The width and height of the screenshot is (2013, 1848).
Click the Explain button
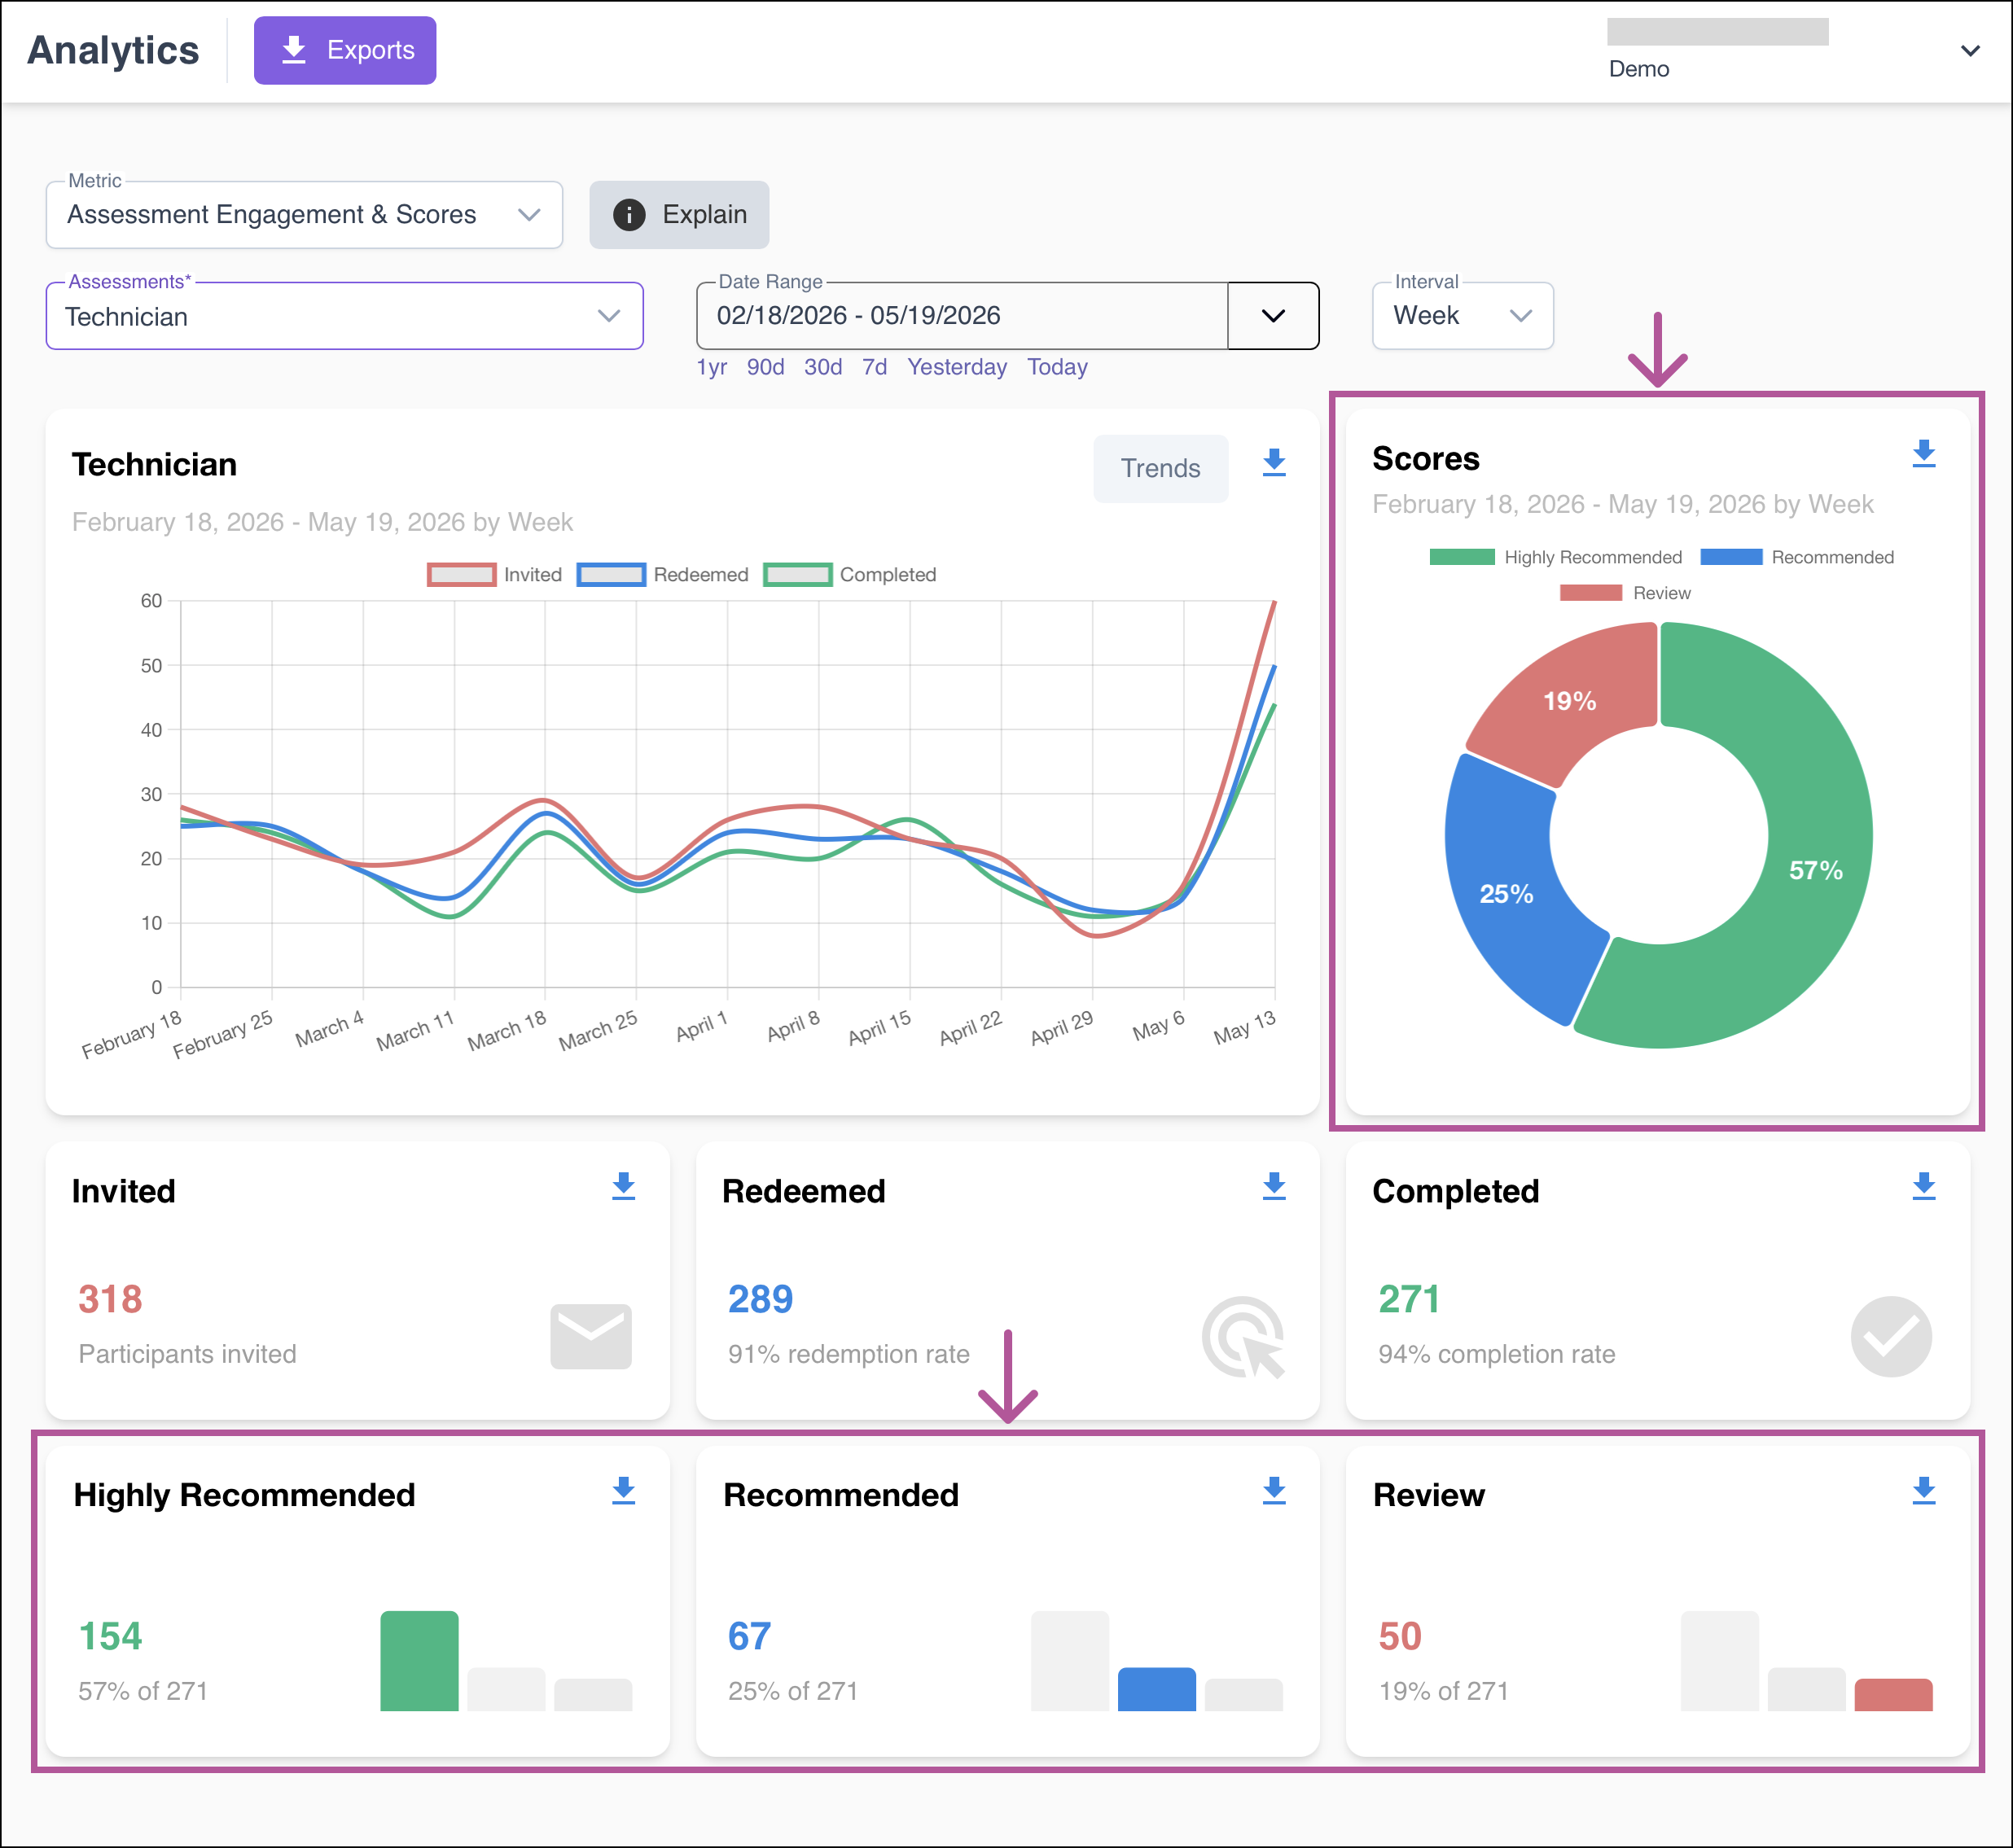679,215
